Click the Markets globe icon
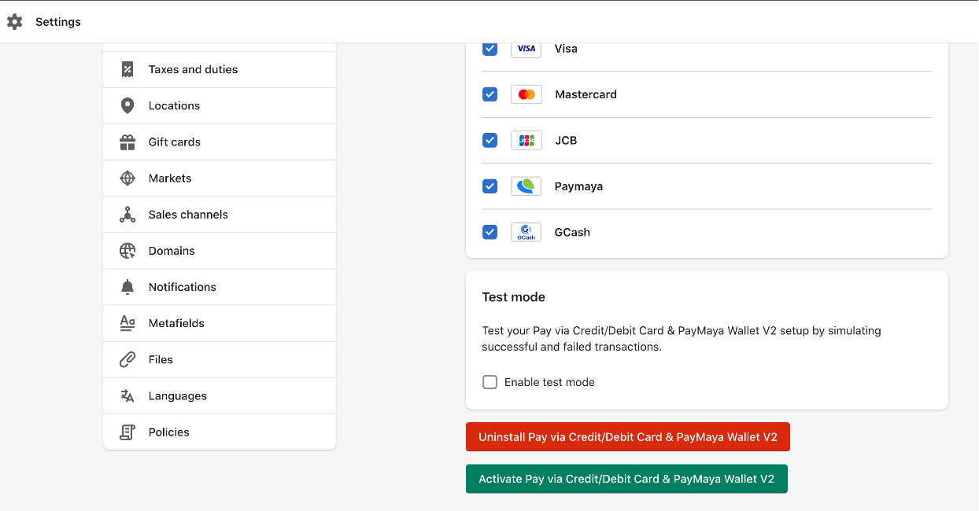This screenshot has width=979, height=511. coord(127,178)
